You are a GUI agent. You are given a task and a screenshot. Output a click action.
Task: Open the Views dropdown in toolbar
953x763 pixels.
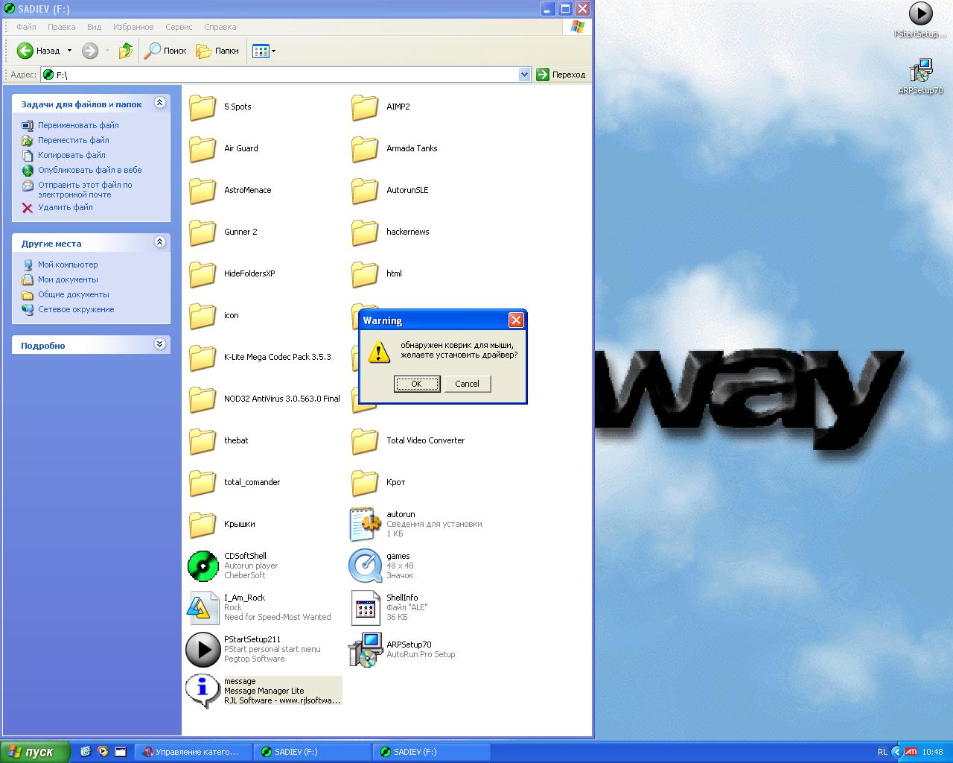[264, 51]
